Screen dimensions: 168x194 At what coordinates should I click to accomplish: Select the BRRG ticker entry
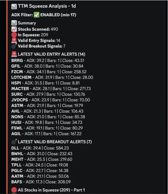pyautogui.click(x=17, y=60)
